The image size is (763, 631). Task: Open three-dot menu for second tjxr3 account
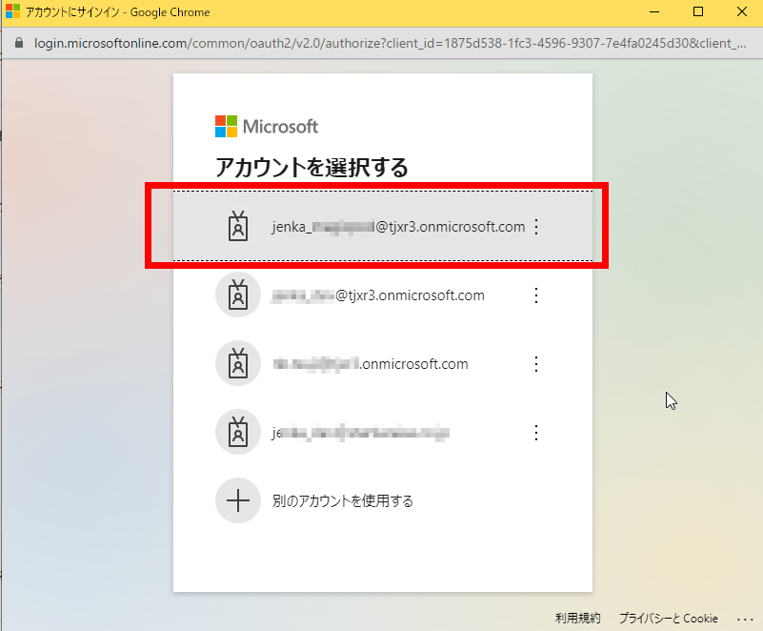click(535, 295)
